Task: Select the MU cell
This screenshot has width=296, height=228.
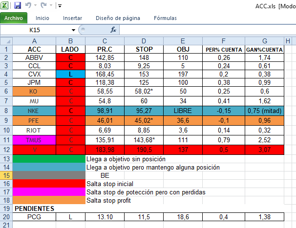Action: [34, 101]
